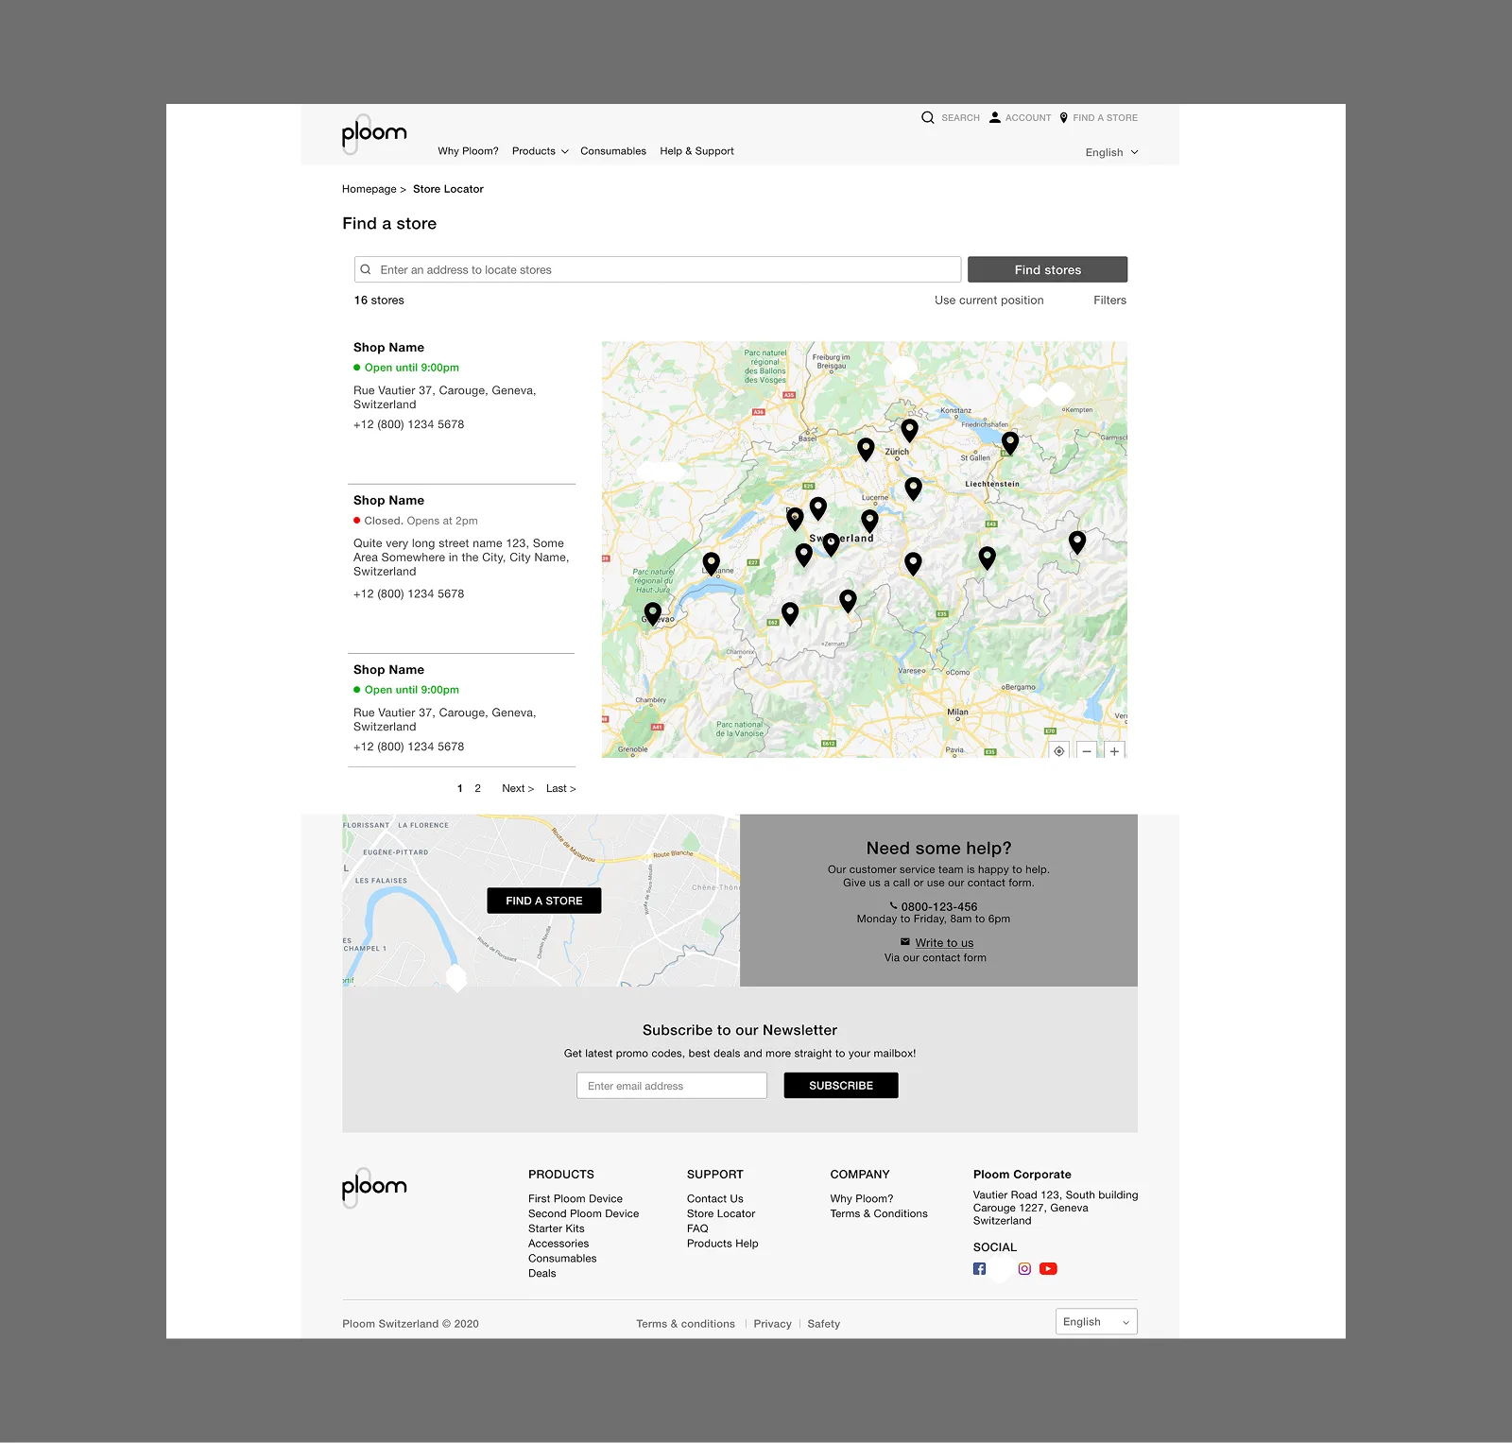Open the Privacy link in bottom bar
The width and height of the screenshot is (1512, 1443).
click(x=772, y=1324)
